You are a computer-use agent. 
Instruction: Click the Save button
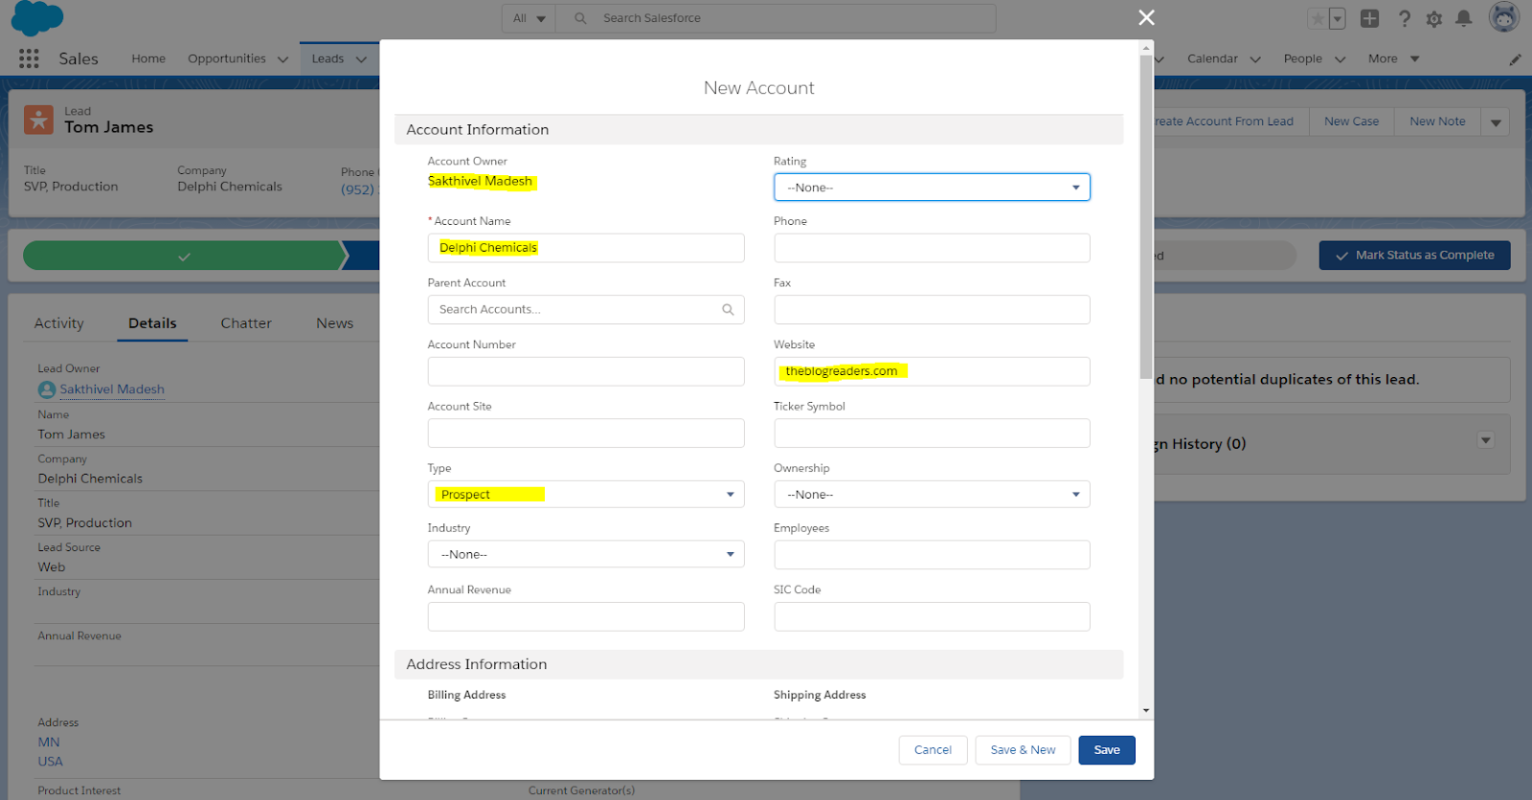point(1107,750)
